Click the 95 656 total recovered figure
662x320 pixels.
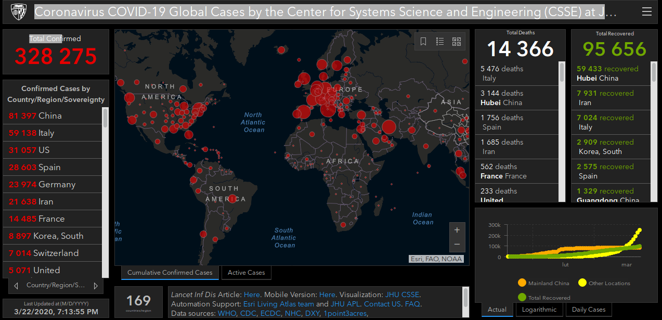click(x=615, y=49)
